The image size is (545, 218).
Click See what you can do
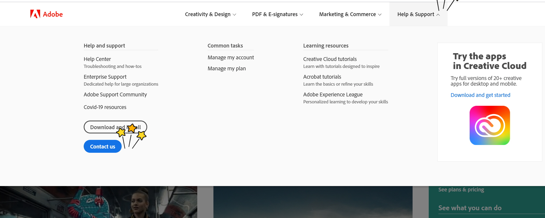click(x=470, y=208)
